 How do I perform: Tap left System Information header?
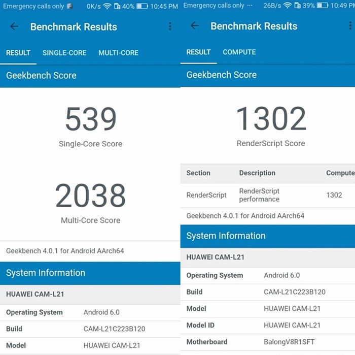[90, 273]
